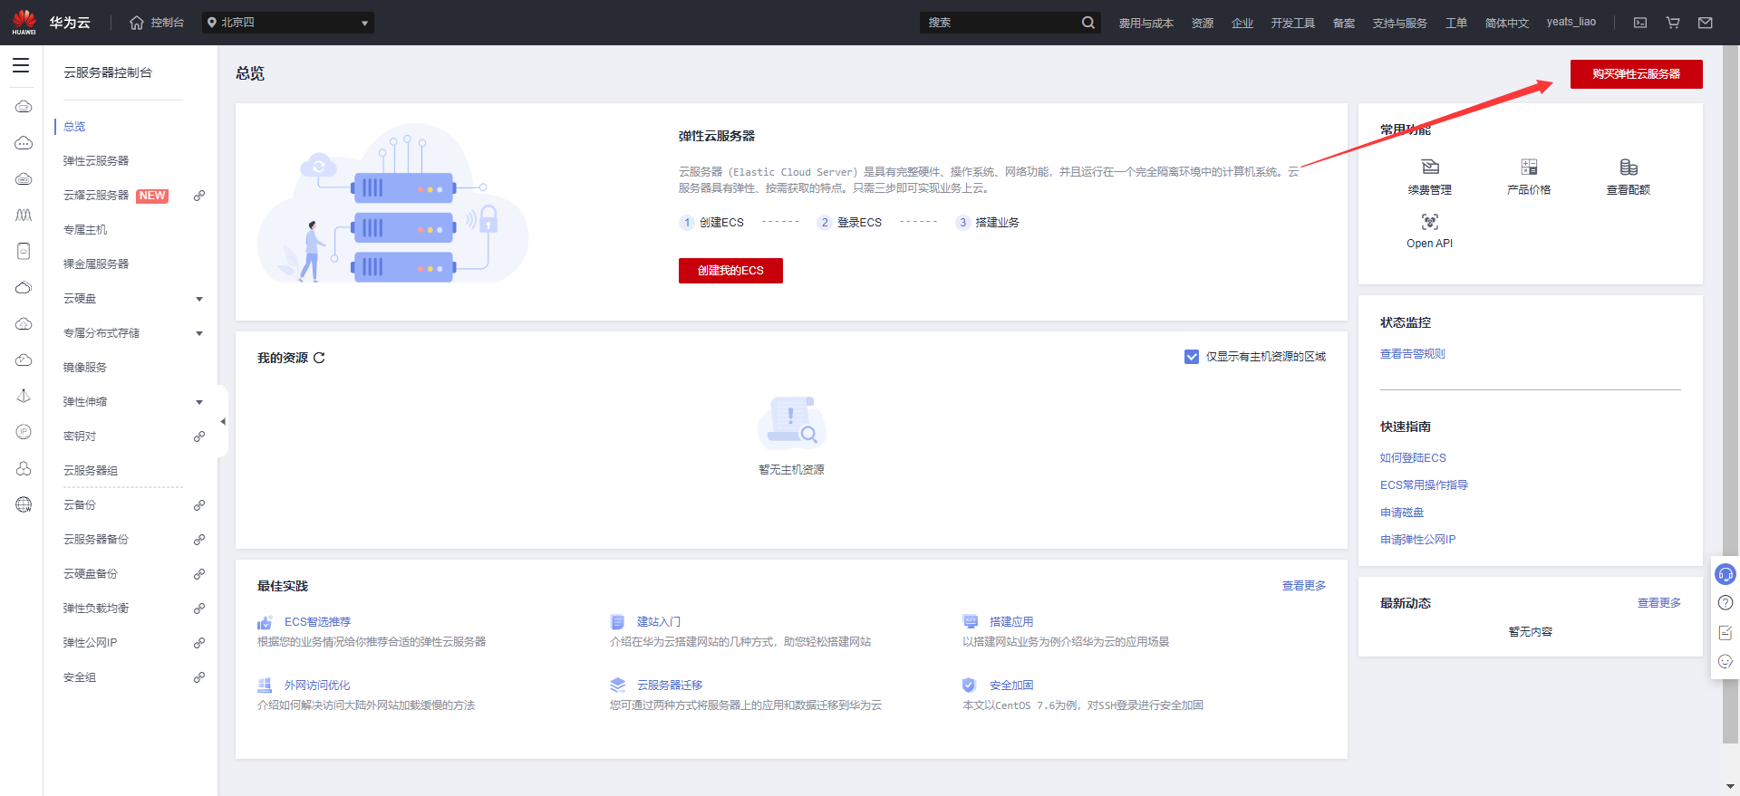
Task: Open link icon beside 密钥对
Action: point(199,436)
